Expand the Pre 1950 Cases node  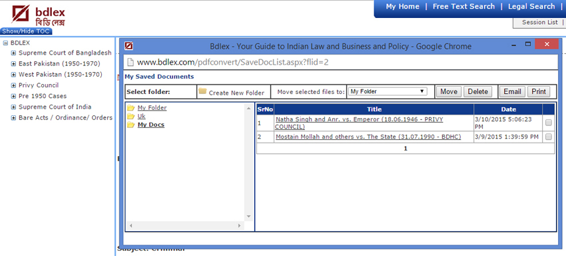[x=14, y=96]
